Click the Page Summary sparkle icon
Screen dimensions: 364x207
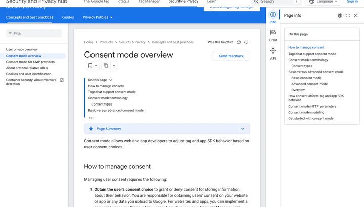click(x=91, y=129)
